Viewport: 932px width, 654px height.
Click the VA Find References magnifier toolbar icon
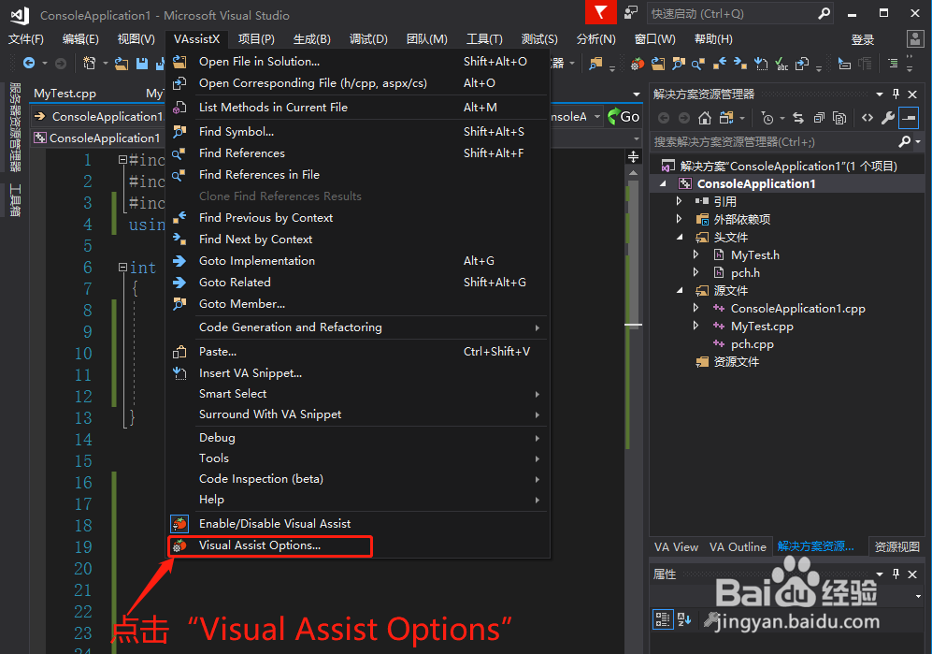click(698, 63)
